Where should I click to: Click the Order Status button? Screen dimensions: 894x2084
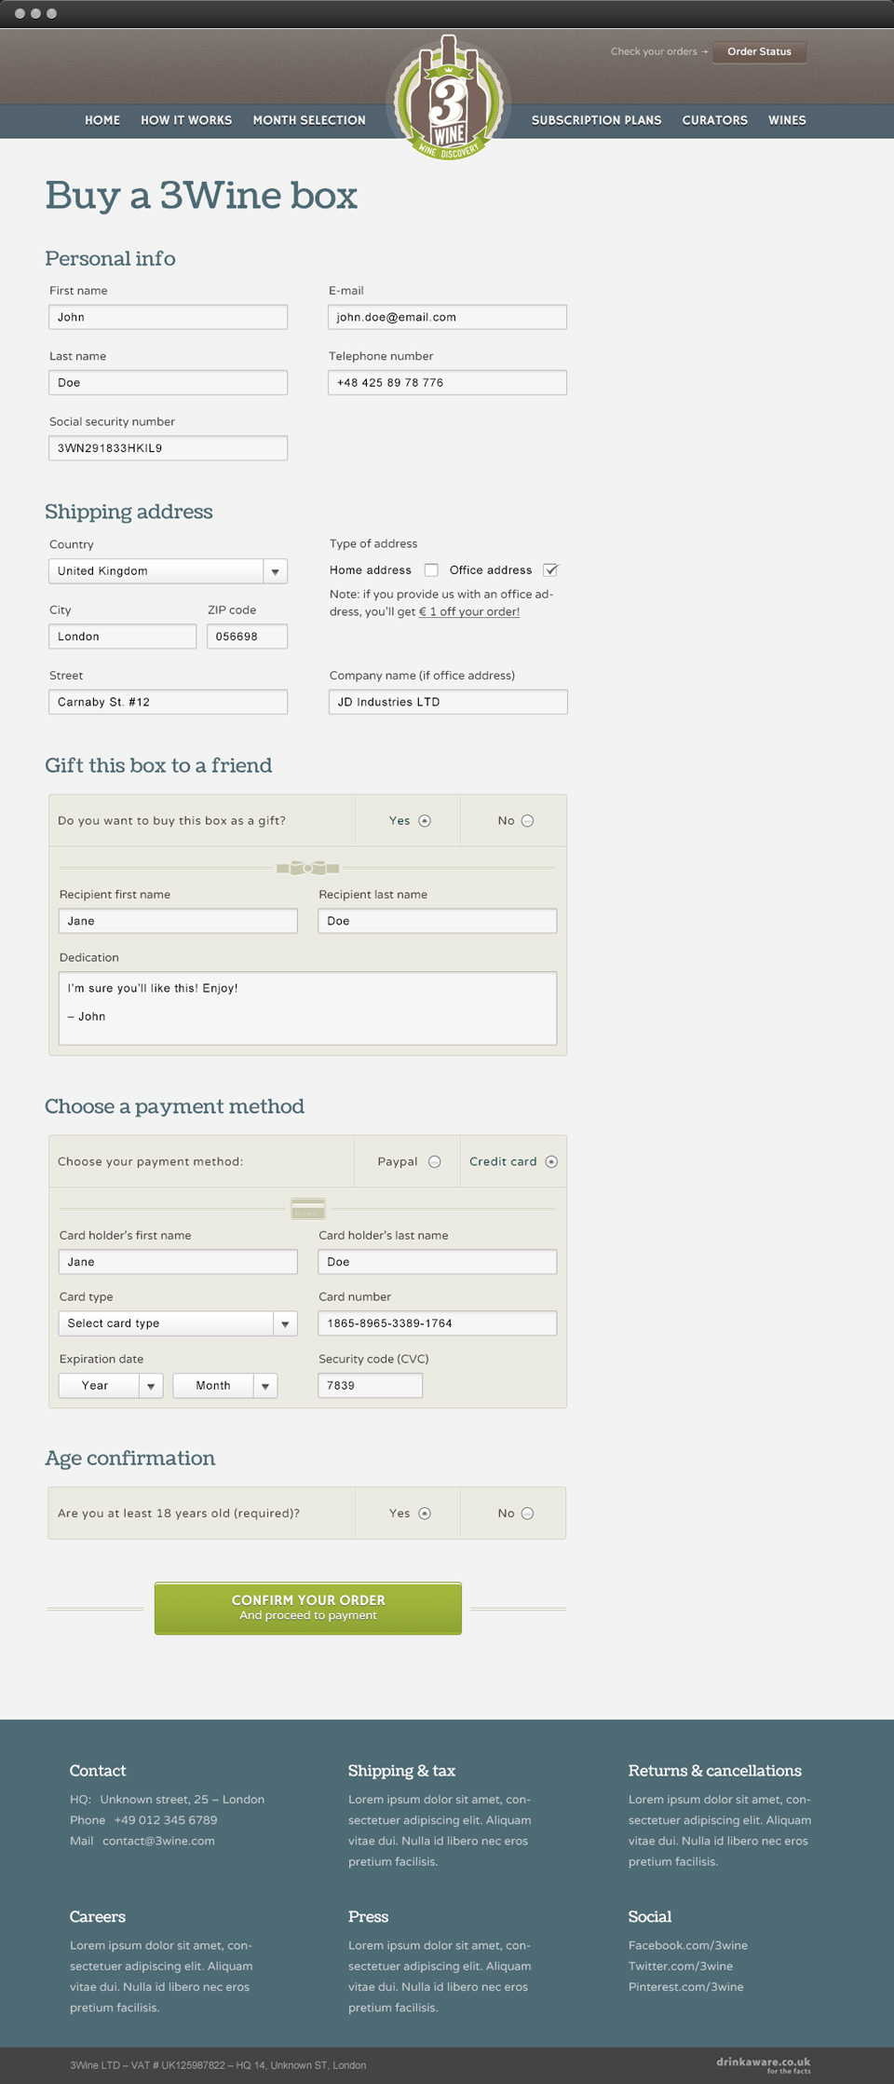[x=759, y=51]
